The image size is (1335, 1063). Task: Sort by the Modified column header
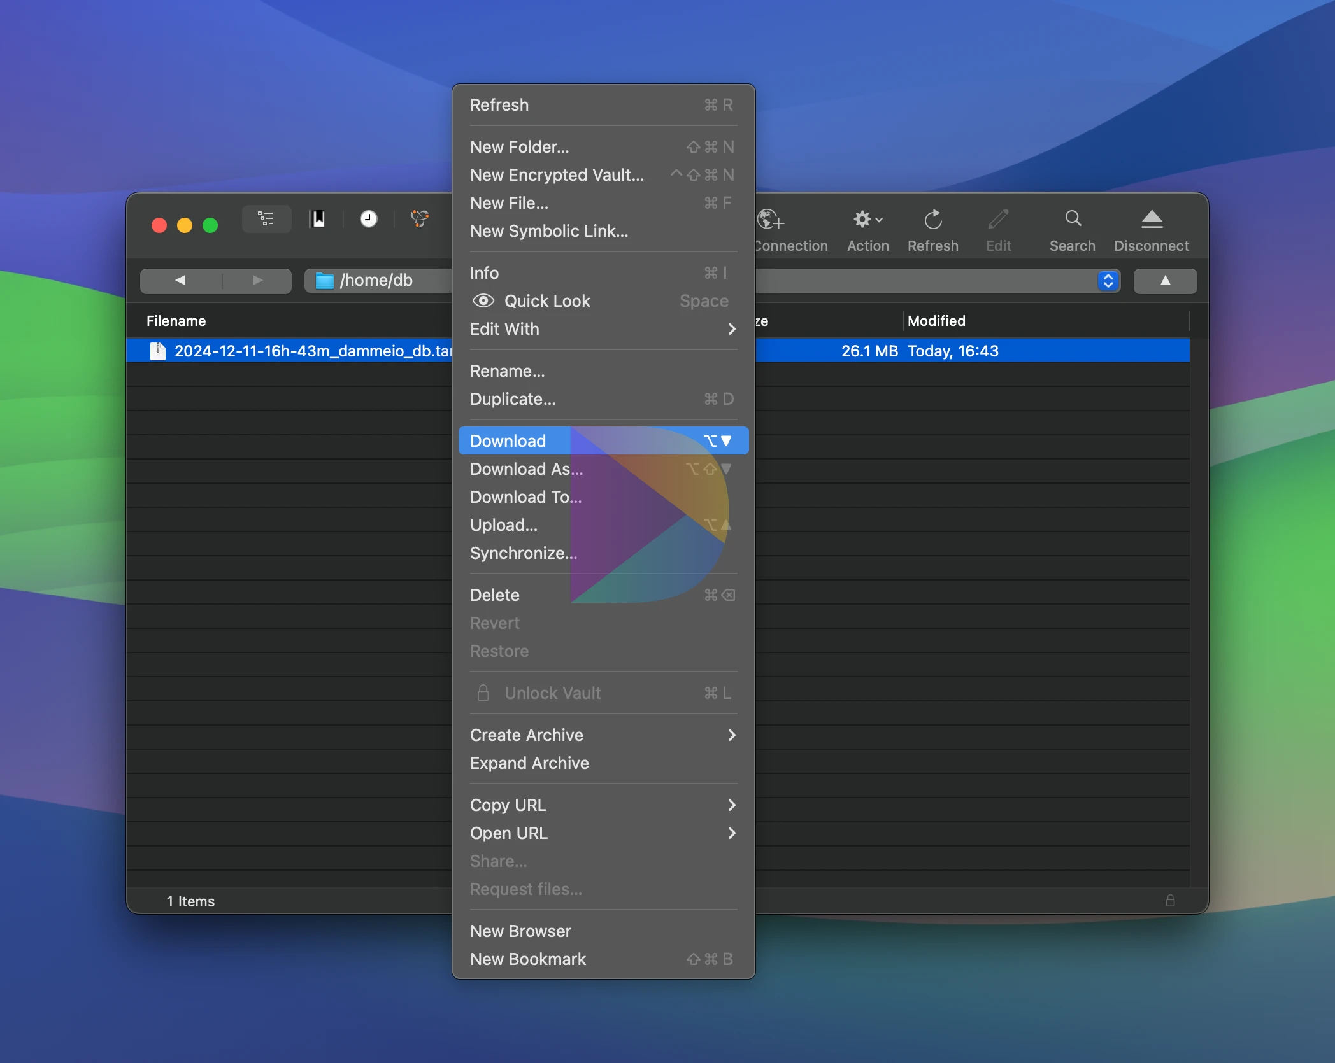[936, 321]
